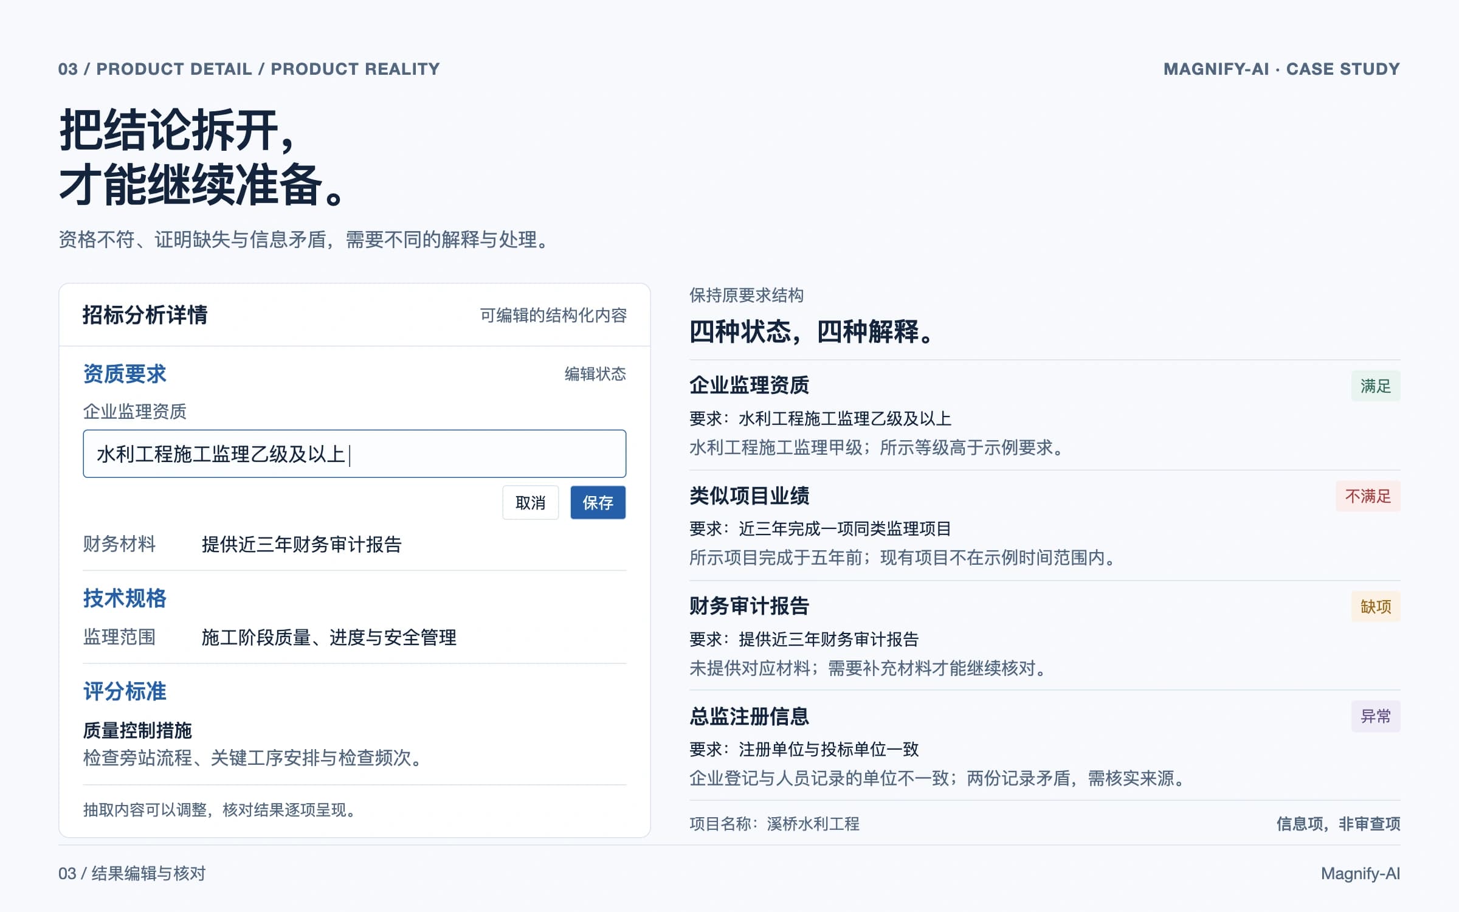This screenshot has width=1459, height=912.
Task: Click the 监理范围 row label
Action: (119, 637)
